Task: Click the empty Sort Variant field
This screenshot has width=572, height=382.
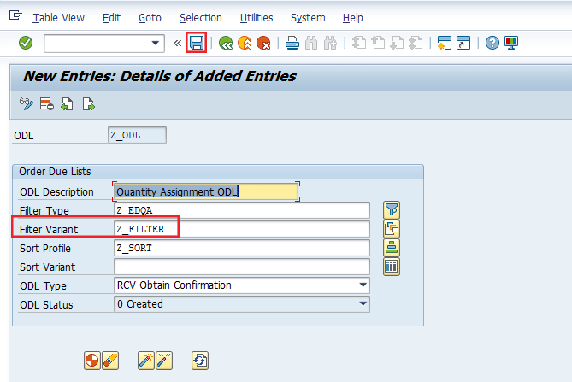Action: [x=241, y=267]
